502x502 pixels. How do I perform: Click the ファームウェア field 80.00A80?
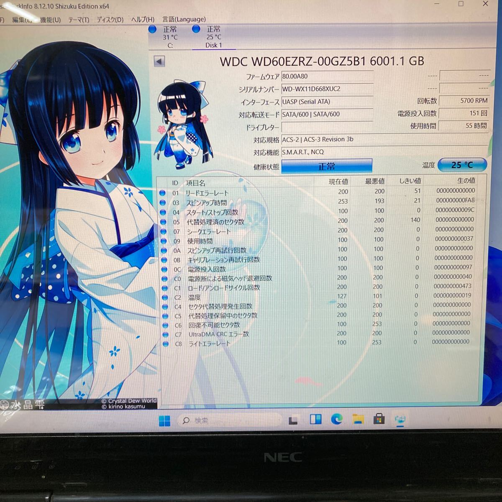[327, 77]
